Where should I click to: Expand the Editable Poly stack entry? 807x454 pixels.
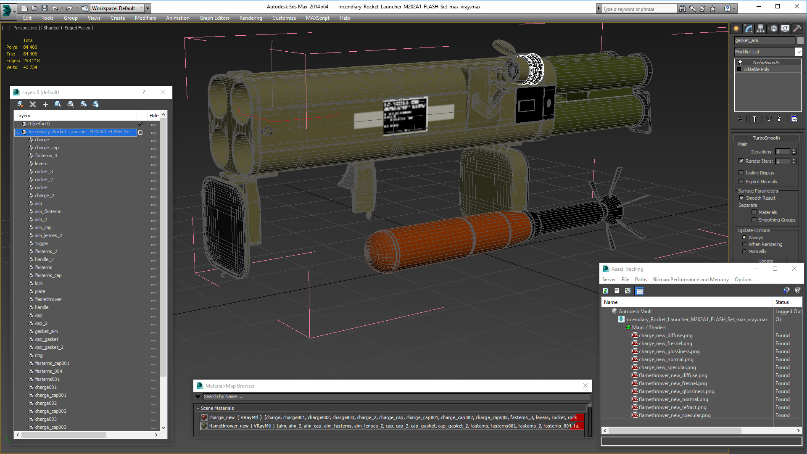[739, 69]
